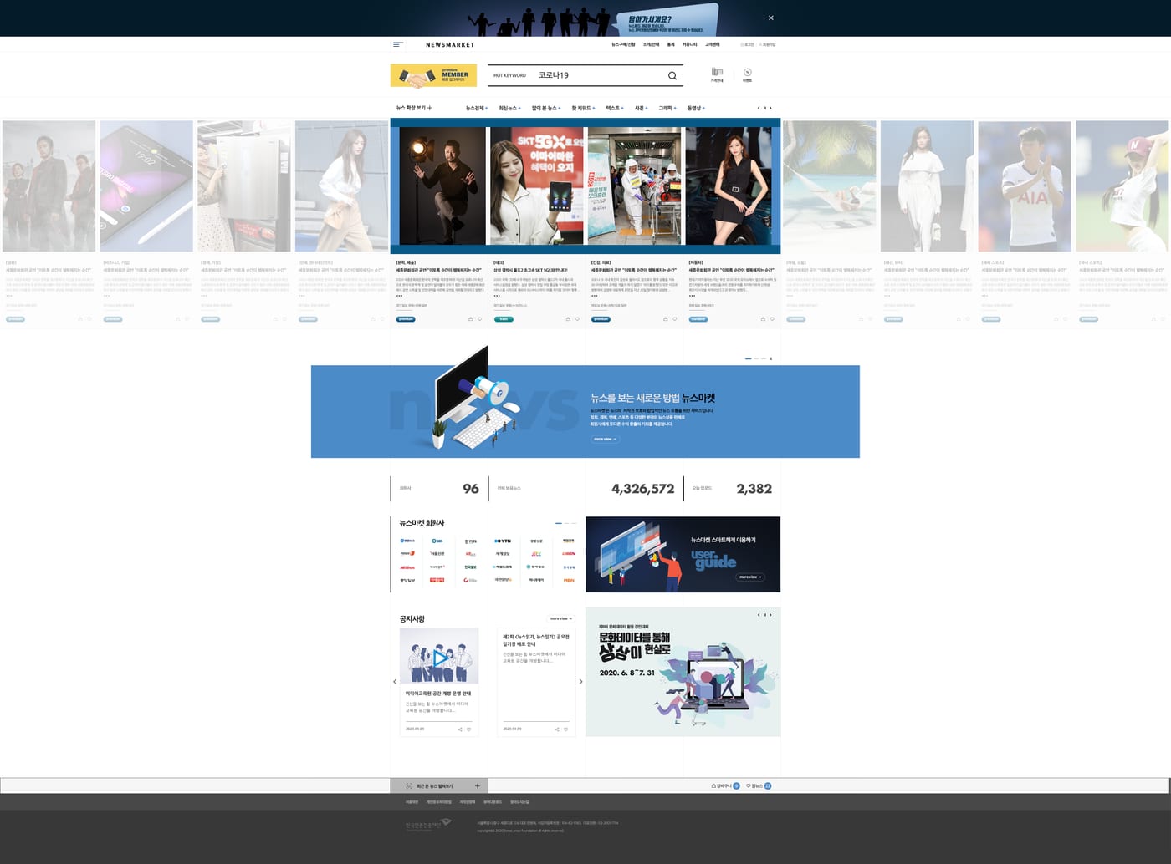Open 장바구니 cart in bottom bar
Screen dimensions: 1171x864
pyautogui.click(x=725, y=785)
